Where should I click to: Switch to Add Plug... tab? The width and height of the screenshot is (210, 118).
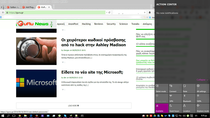(29, 7)
